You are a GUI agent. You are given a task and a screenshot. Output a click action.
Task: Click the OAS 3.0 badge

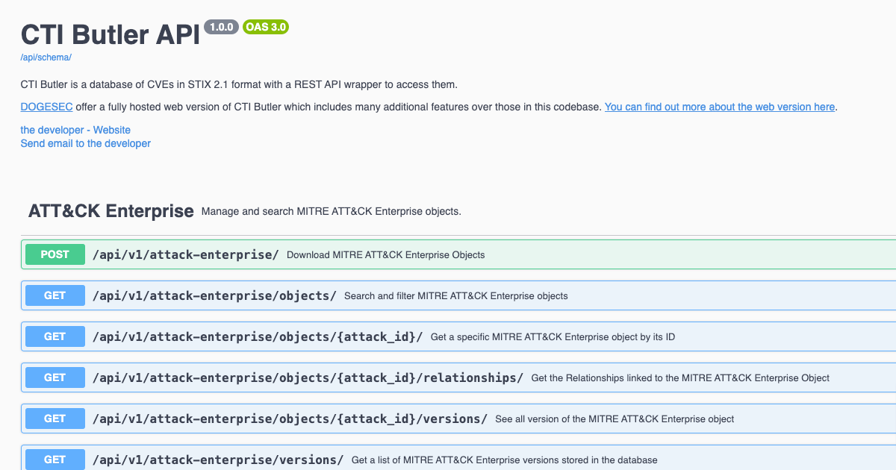266,27
